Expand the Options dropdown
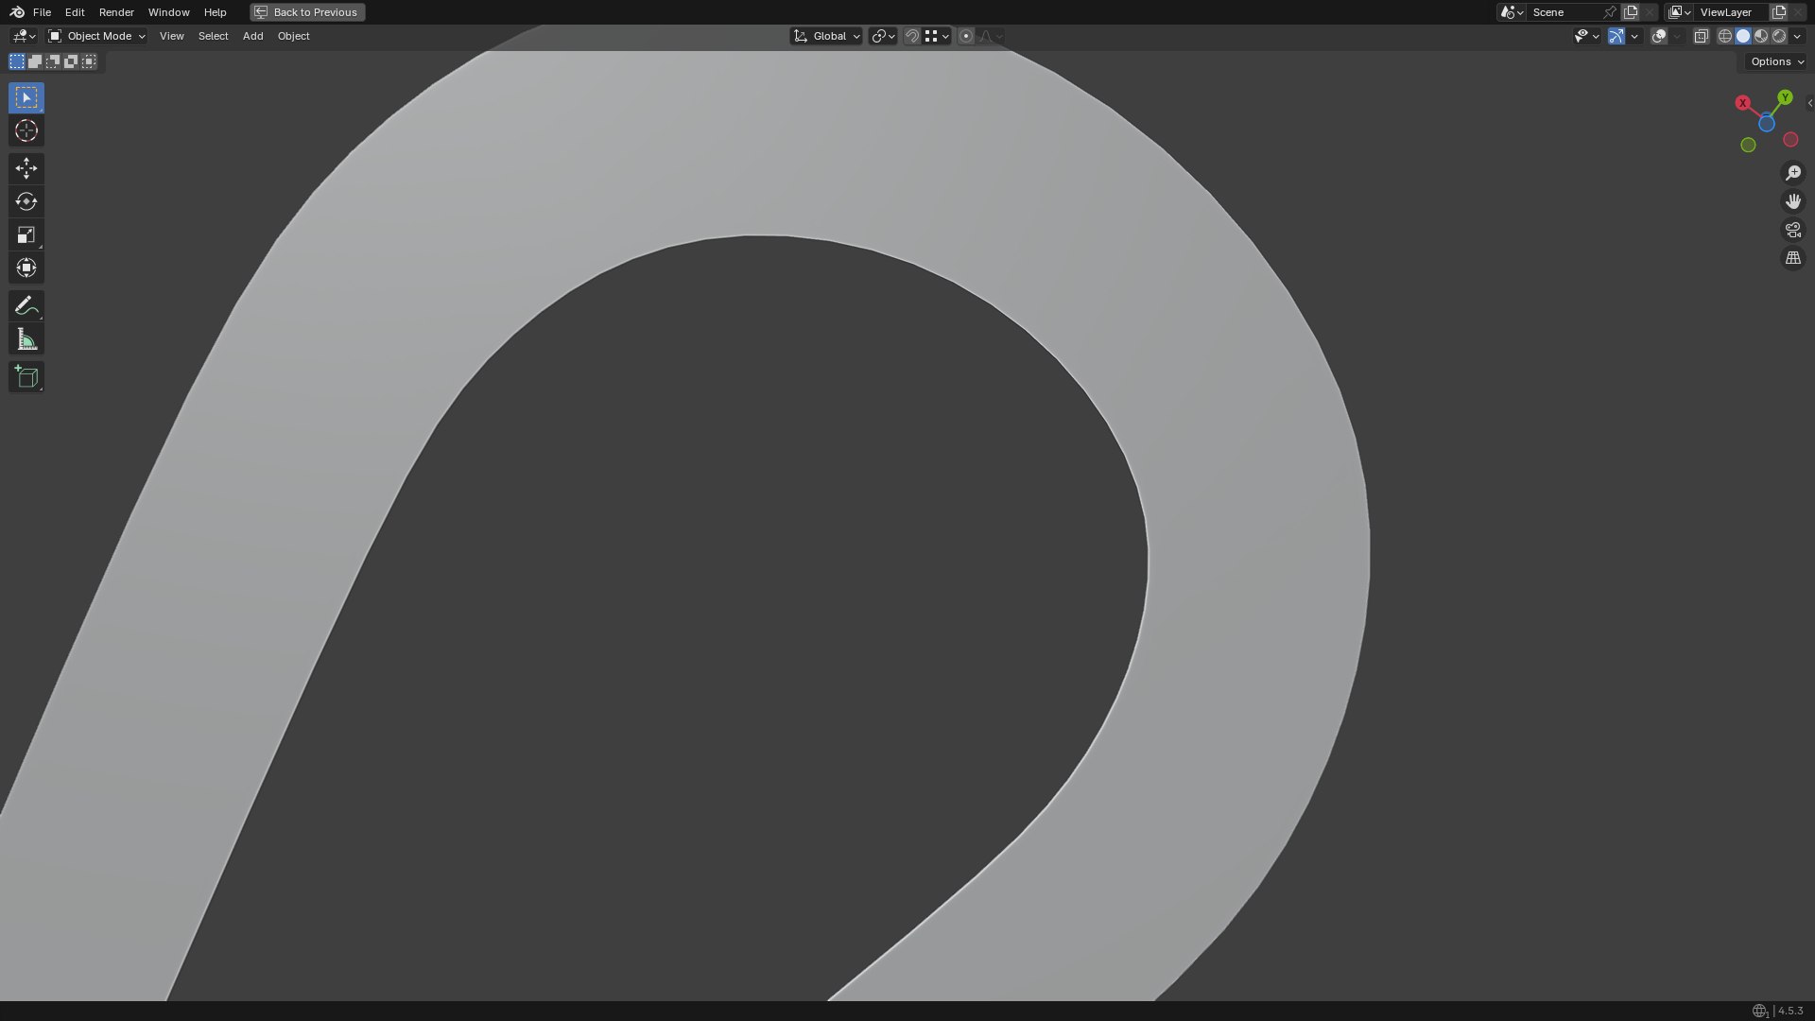 coord(1777,61)
